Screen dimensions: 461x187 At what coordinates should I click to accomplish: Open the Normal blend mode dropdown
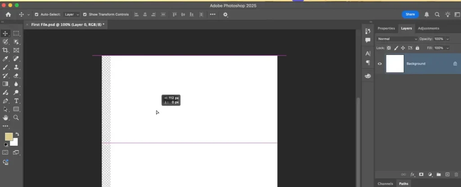(x=397, y=39)
